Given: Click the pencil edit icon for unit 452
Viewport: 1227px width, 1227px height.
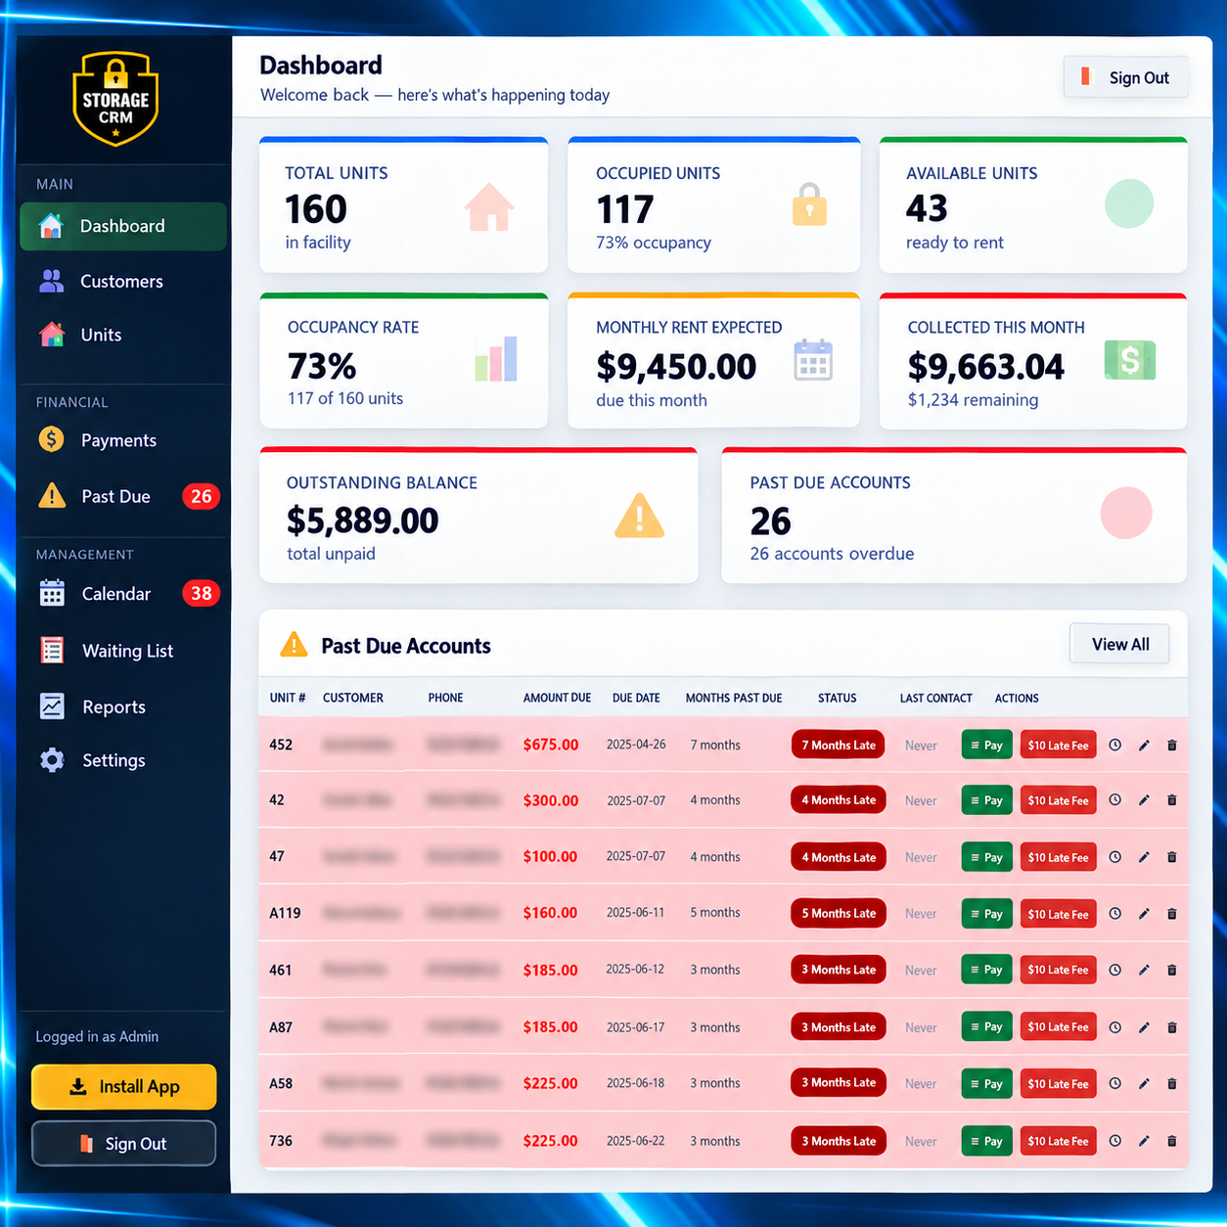Looking at the screenshot, I should [1144, 746].
